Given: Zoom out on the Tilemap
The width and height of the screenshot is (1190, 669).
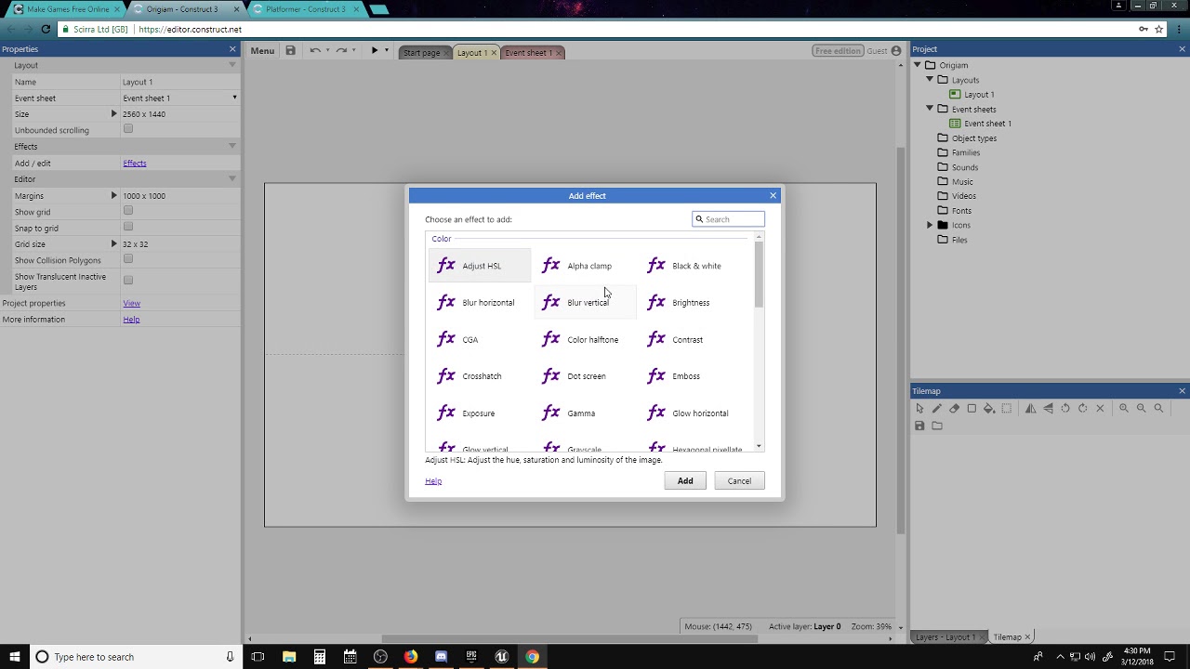Looking at the screenshot, I should coord(1141,408).
